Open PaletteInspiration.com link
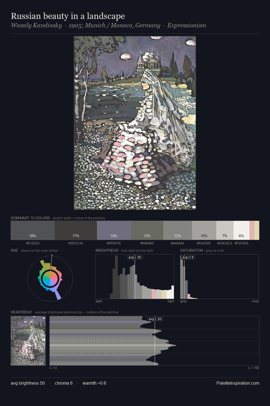The height and width of the screenshot is (406, 270). (238, 383)
